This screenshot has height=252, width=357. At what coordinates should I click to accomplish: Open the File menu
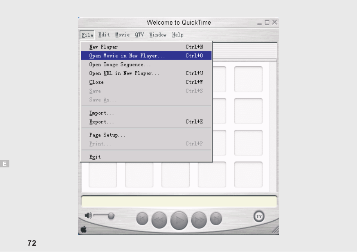(87, 35)
